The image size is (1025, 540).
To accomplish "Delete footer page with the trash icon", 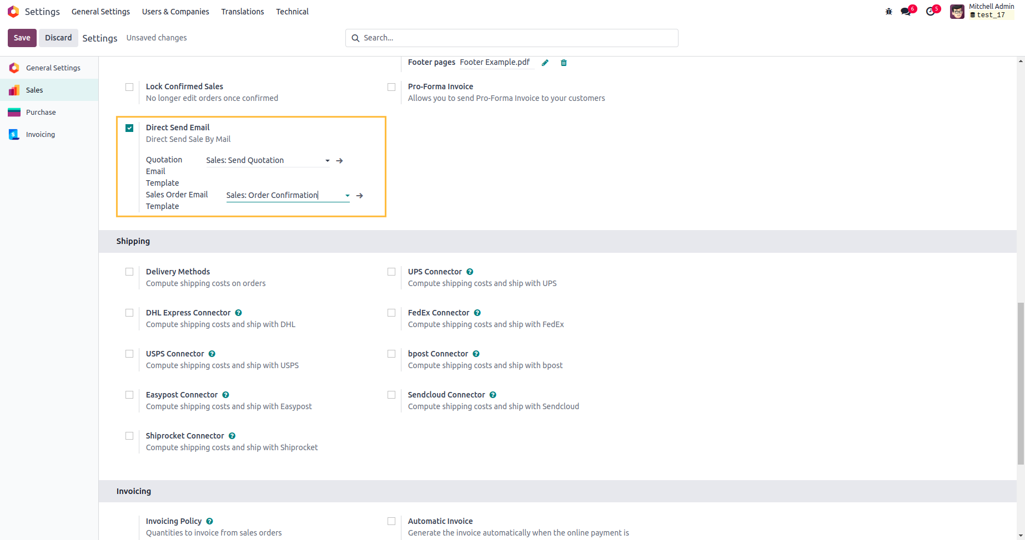I will click(x=564, y=63).
